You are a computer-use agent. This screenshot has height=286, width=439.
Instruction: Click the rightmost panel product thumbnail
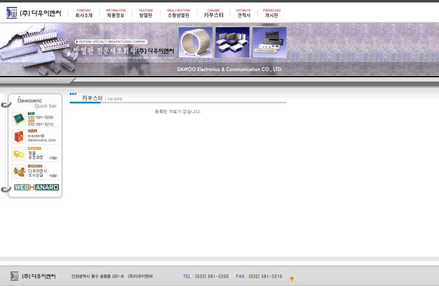pos(269,43)
